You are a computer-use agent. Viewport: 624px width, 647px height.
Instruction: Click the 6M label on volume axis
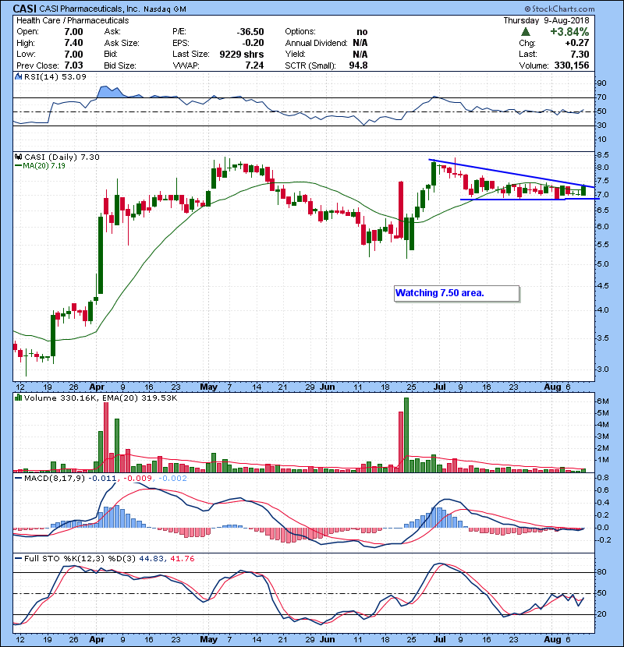pyautogui.click(x=603, y=401)
